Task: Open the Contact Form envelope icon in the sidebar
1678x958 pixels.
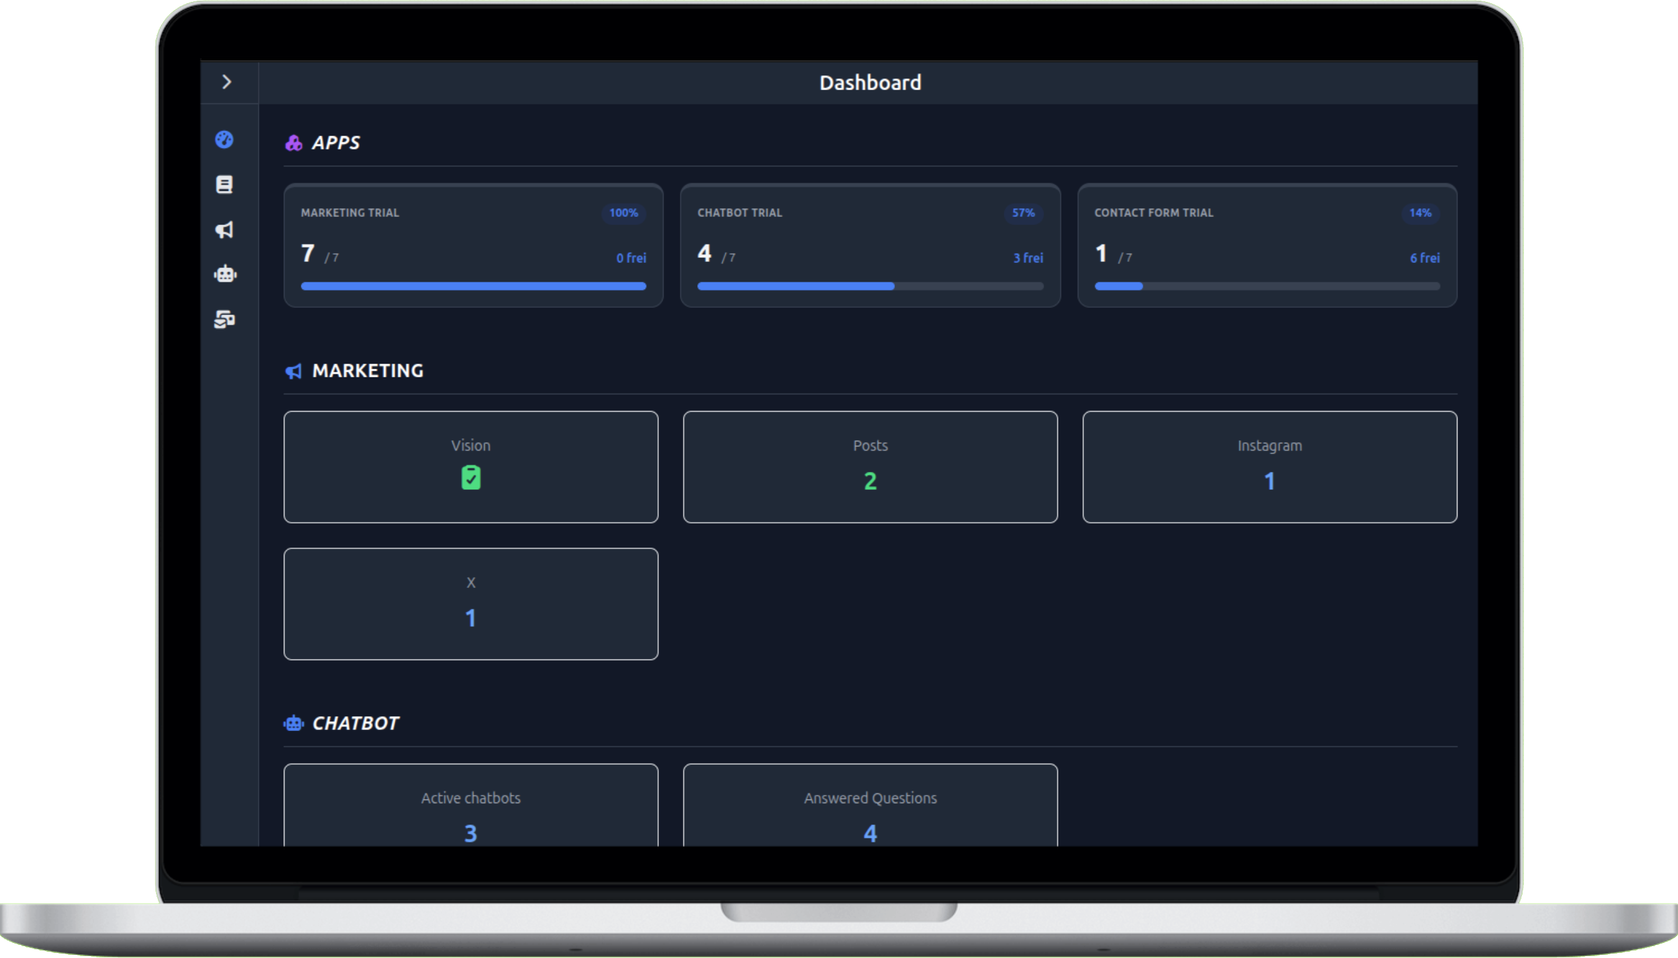Action: [x=226, y=320]
